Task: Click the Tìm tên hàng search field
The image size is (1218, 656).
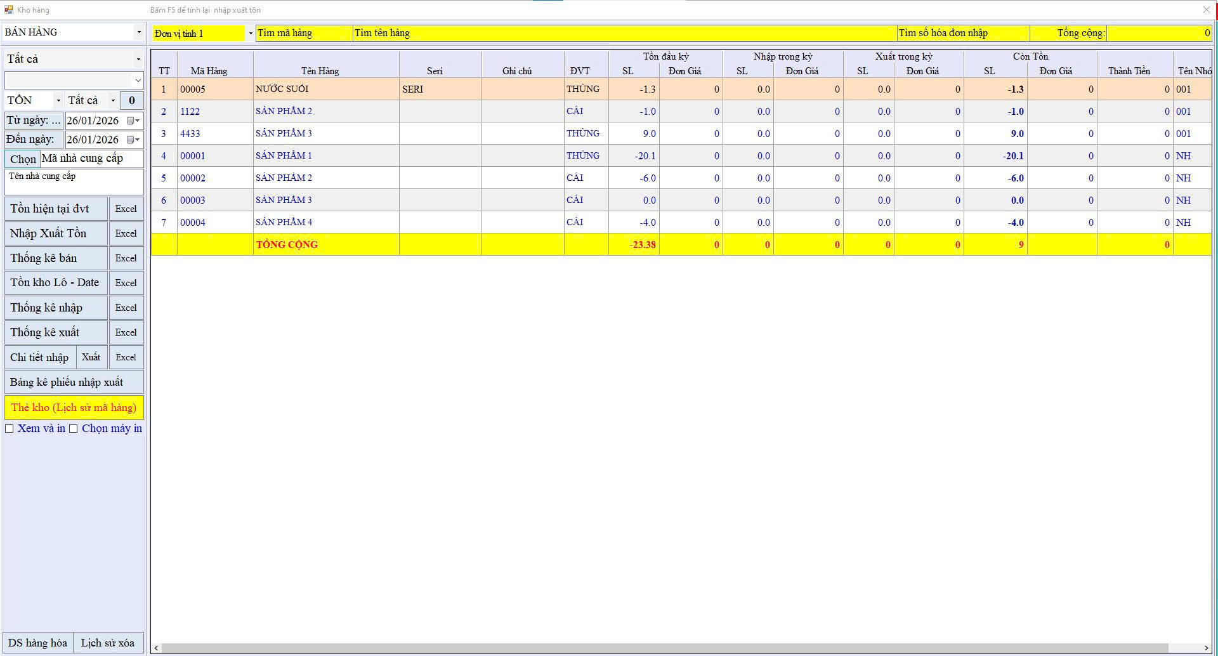Action: 624,33
